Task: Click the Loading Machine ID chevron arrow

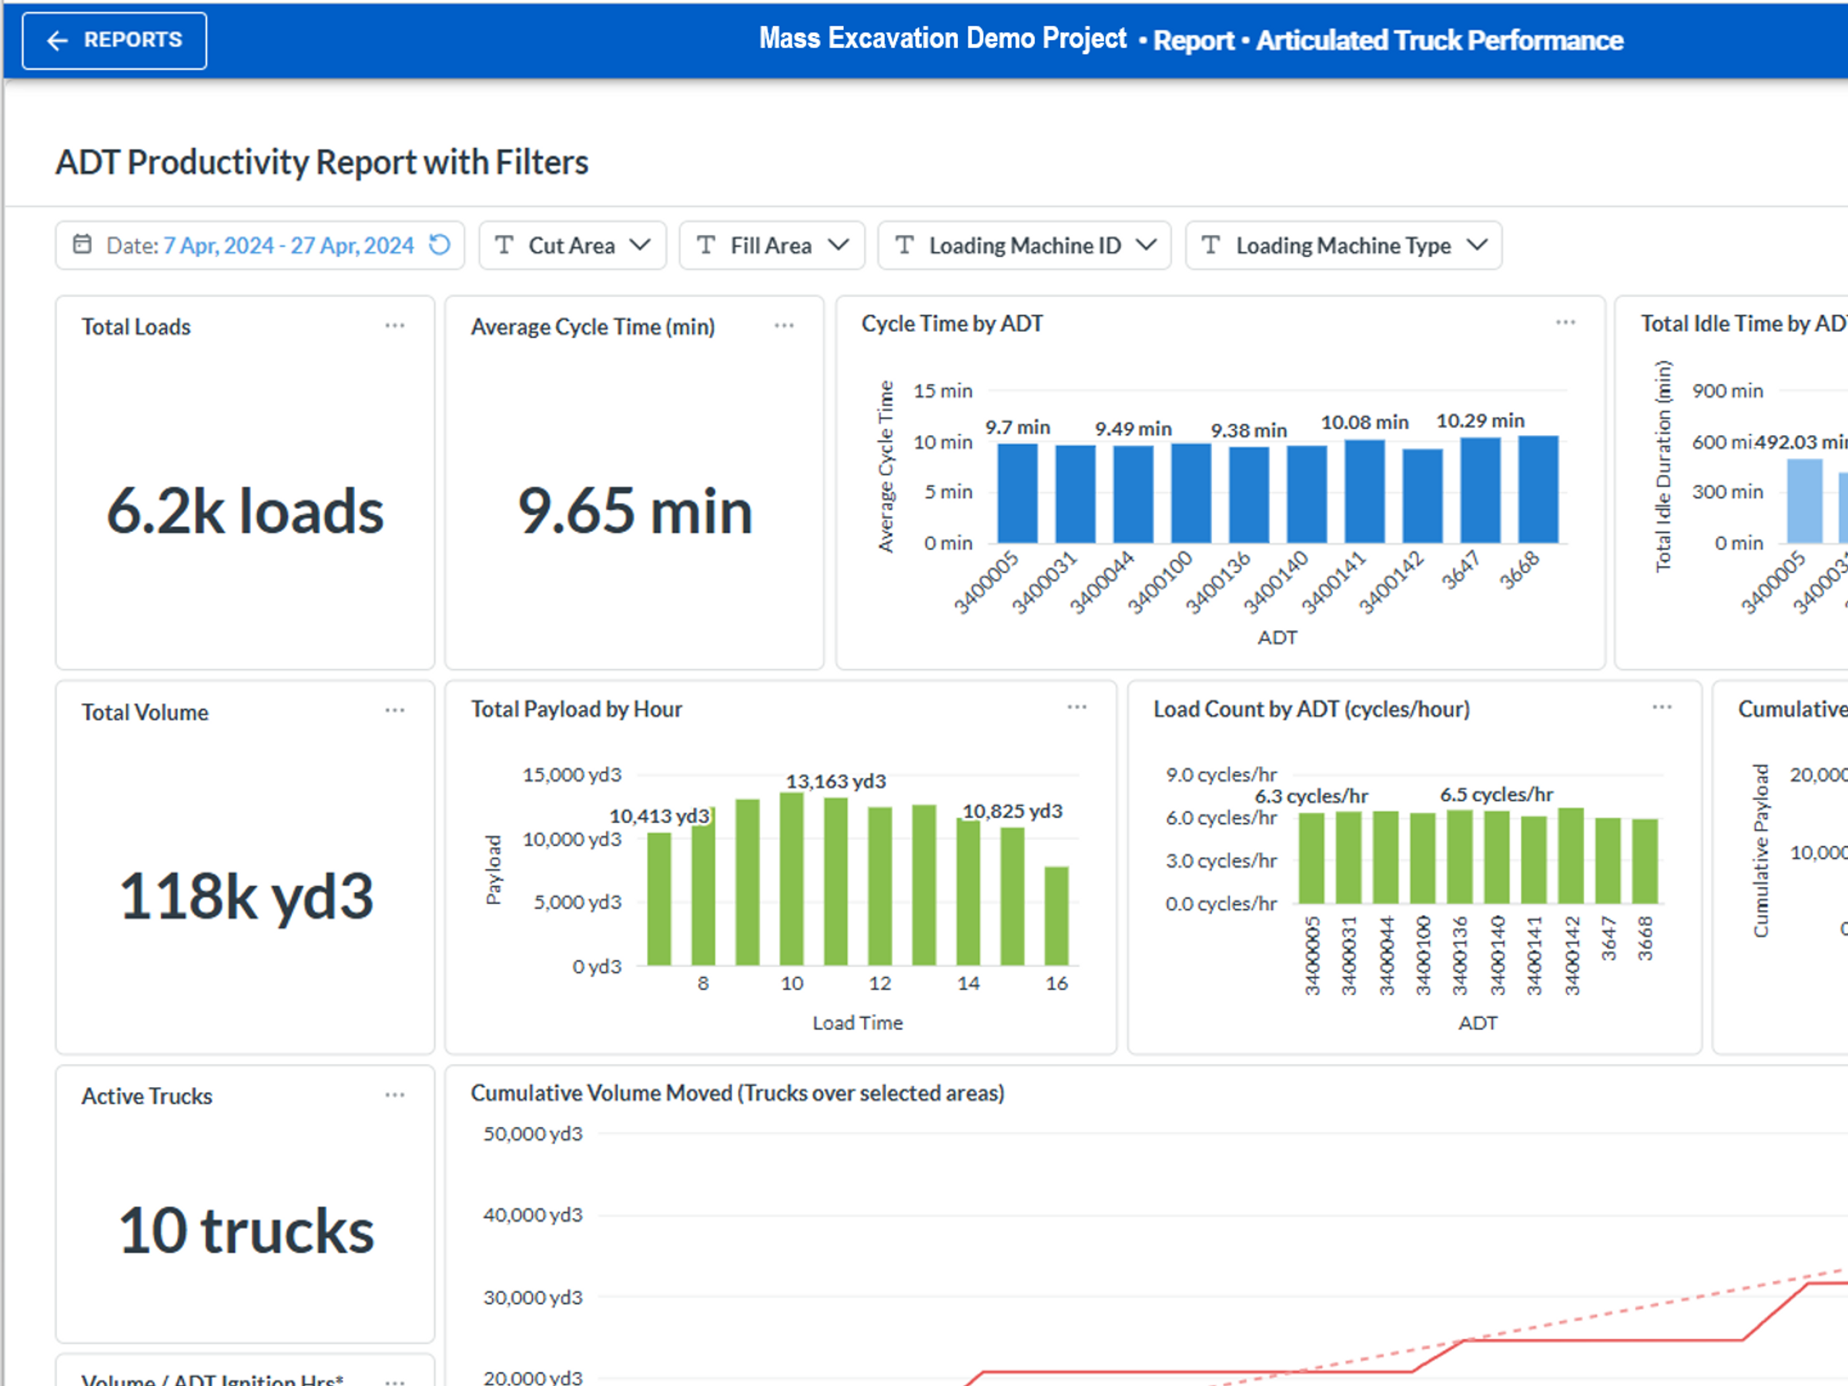Action: click(1147, 245)
